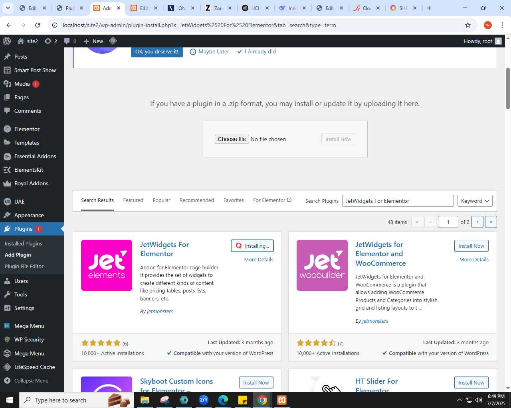The image size is (511, 408).
Task: Open the Media library sidebar icon
Action: pyautogui.click(x=7, y=84)
